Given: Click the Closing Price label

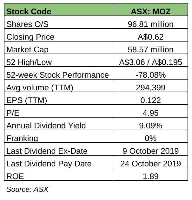Looking at the screenshot, I should 30,37.
